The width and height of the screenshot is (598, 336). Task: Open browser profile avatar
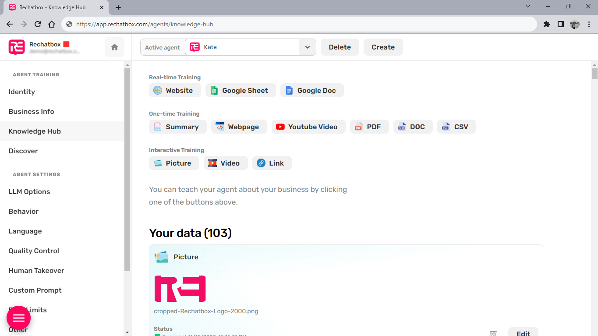click(575, 24)
